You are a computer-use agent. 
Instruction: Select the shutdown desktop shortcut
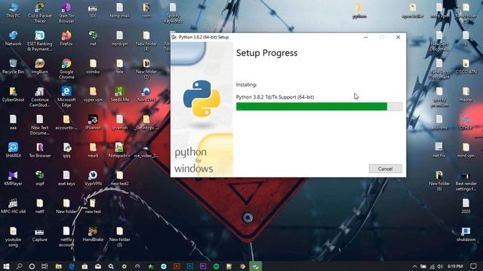tap(466, 234)
